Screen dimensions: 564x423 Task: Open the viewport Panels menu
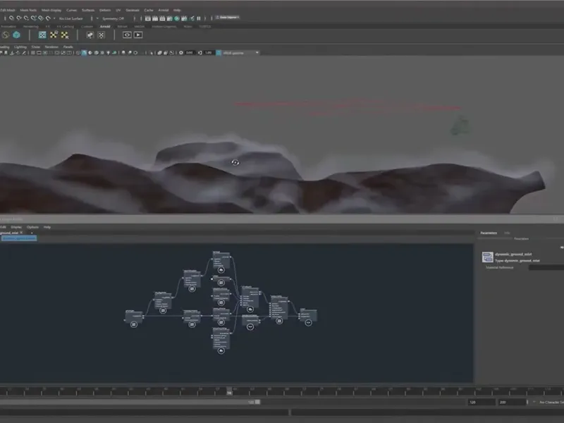tap(68, 47)
